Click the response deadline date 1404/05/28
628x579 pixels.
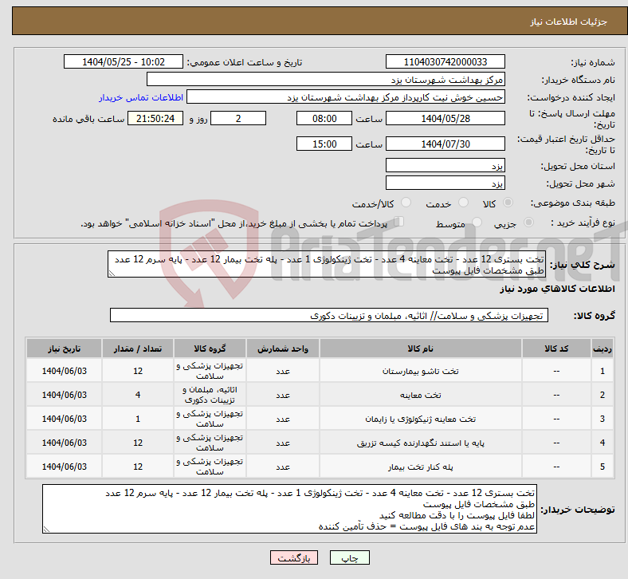(x=445, y=118)
